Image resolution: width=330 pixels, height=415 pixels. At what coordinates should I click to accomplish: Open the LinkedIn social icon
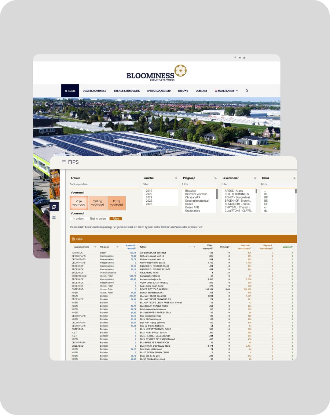(240, 58)
